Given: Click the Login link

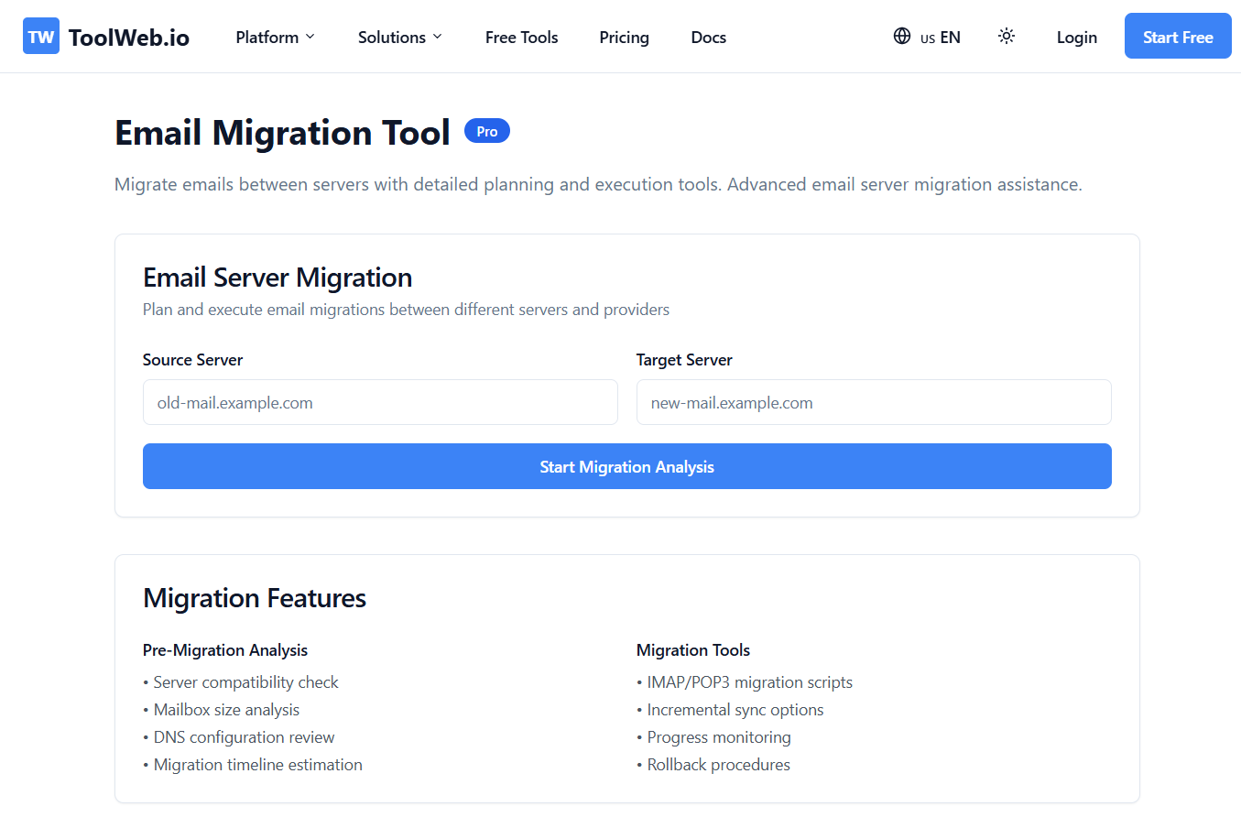Looking at the screenshot, I should pos(1076,37).
